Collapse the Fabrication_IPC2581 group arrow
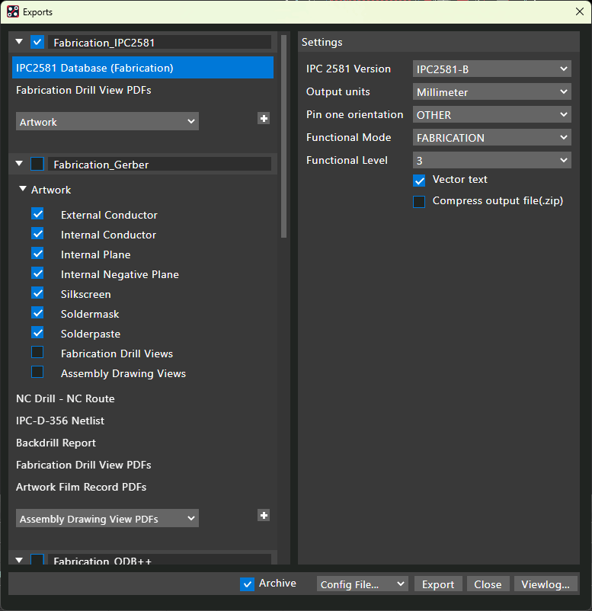The height and width of the screenshot is (611, 592). (x=19, y=42)
